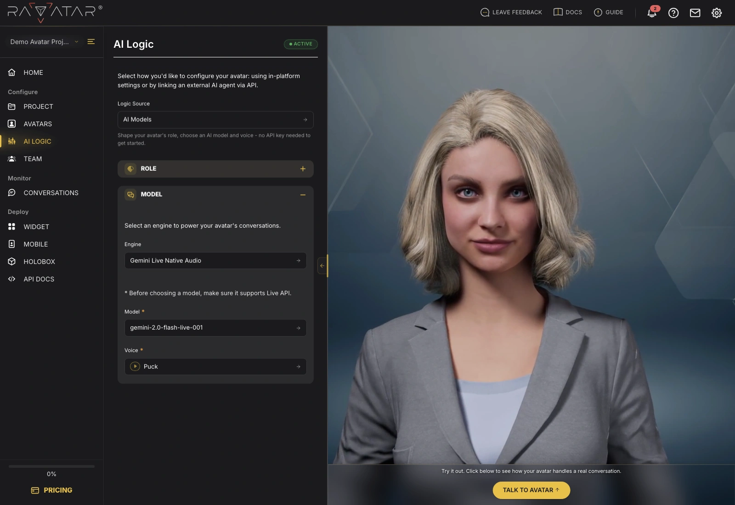Open the Engine dropdown
Viewport: 735px width, 505px height.
click(215, 260)
